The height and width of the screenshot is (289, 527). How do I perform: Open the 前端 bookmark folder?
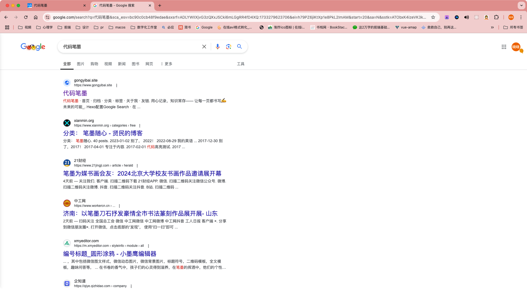tap(64, 27)
